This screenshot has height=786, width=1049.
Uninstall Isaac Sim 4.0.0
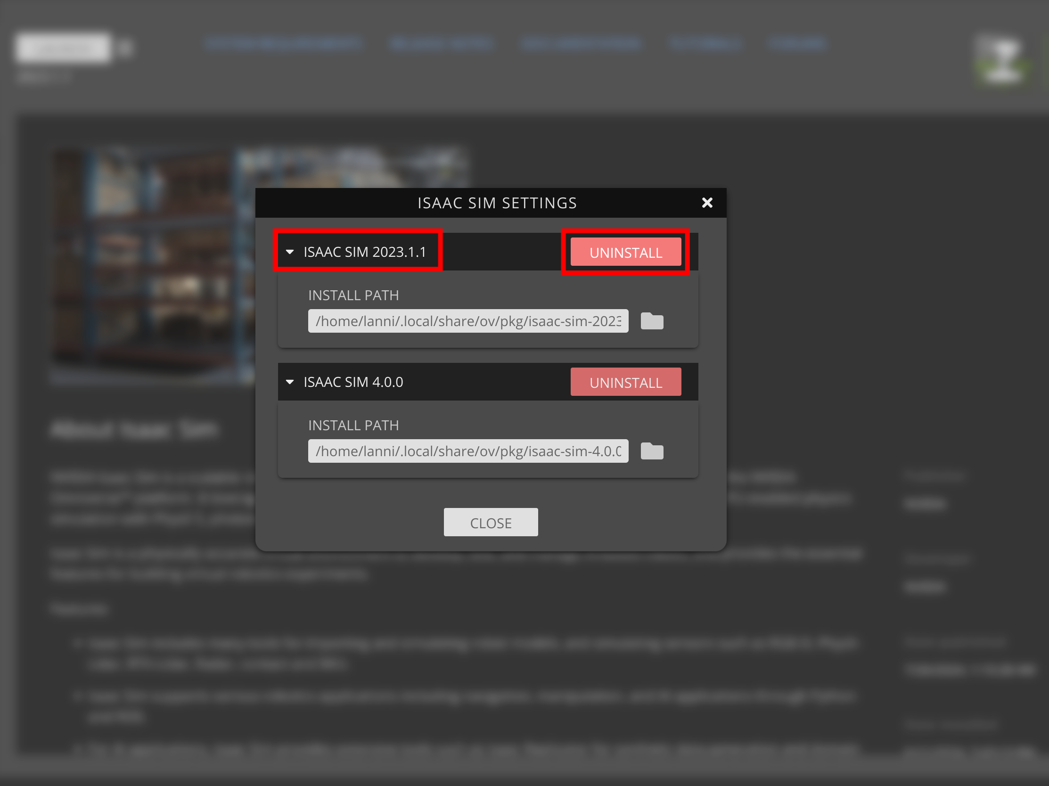[x=625, y=382]
